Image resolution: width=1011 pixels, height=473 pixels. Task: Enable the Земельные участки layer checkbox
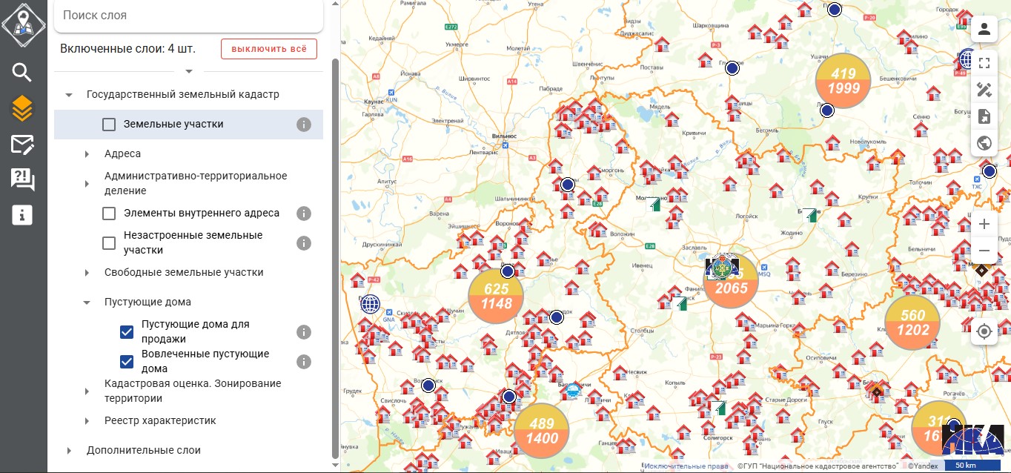[x=109, y=125]
